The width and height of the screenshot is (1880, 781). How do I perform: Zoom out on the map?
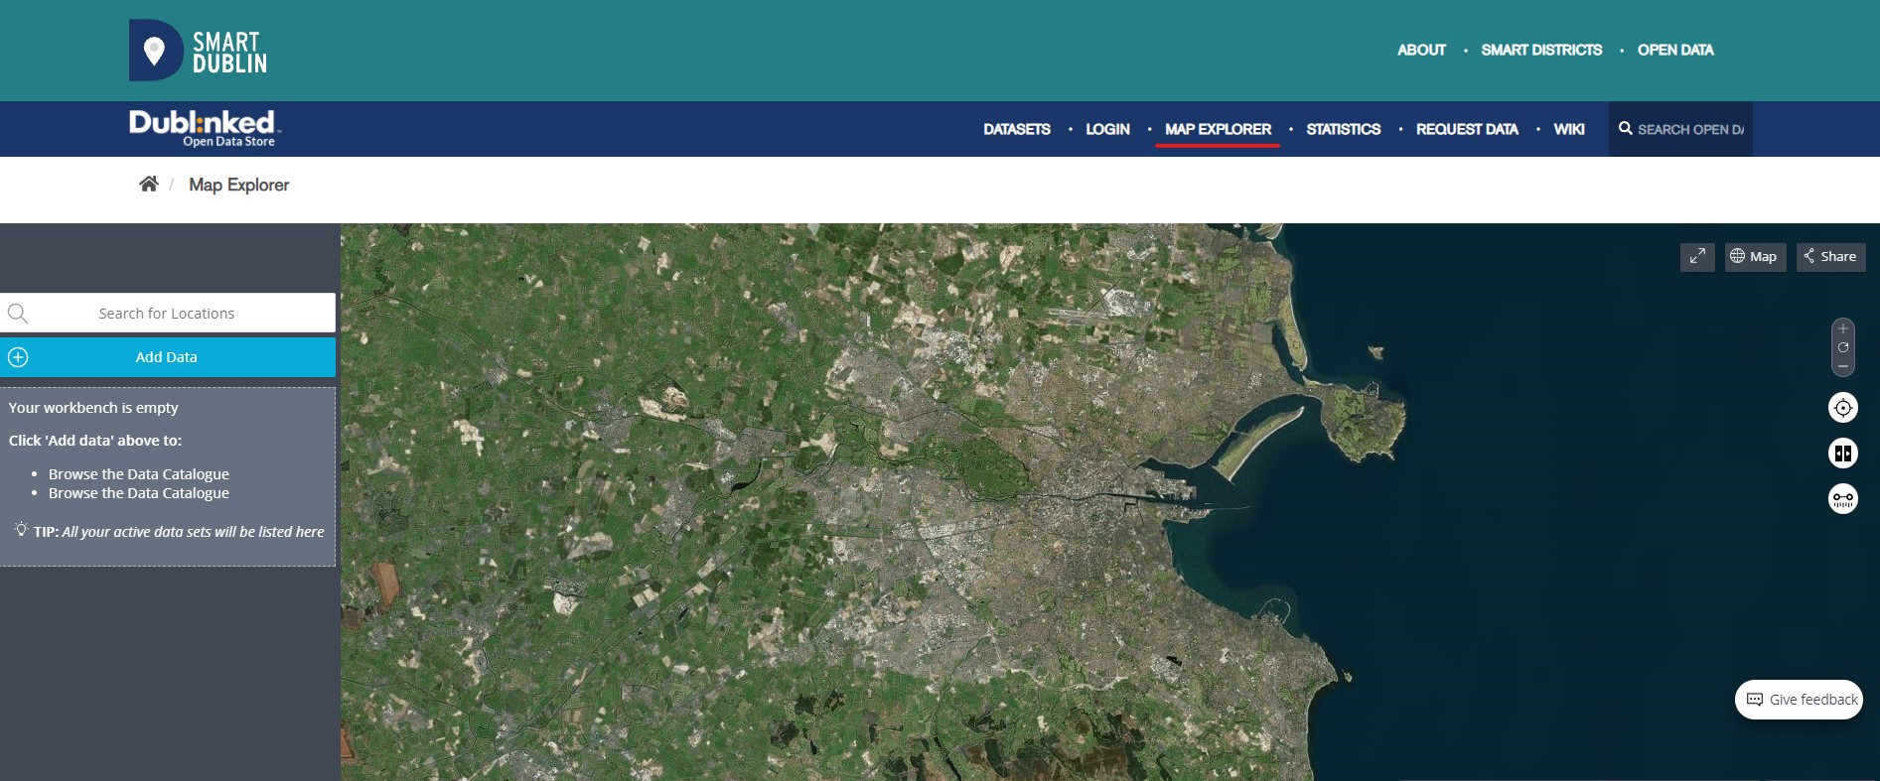click(1843, 366)
